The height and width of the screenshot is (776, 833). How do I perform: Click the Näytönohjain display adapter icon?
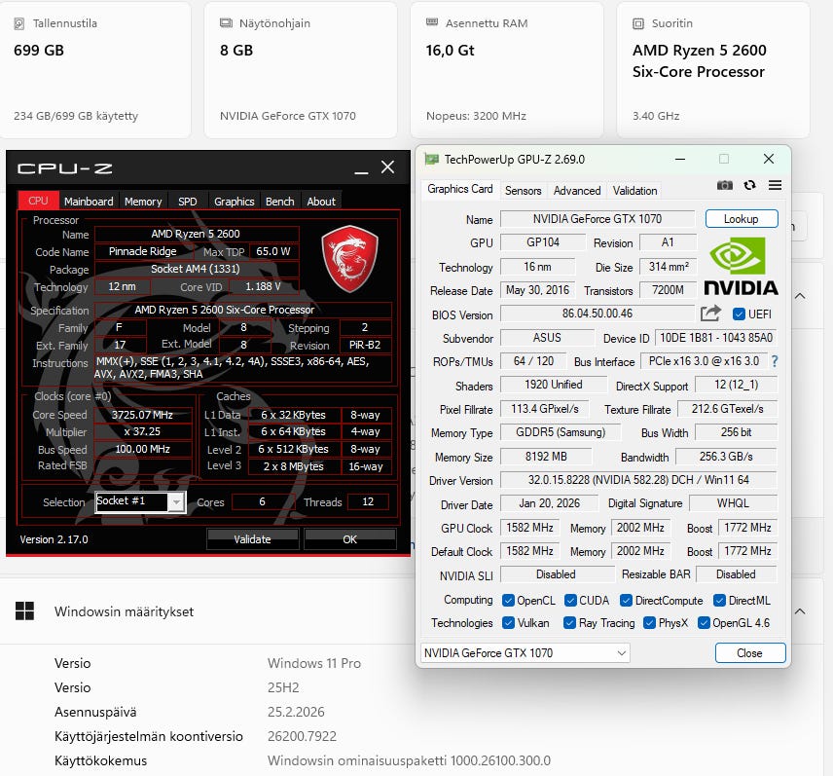coord(226,22)
